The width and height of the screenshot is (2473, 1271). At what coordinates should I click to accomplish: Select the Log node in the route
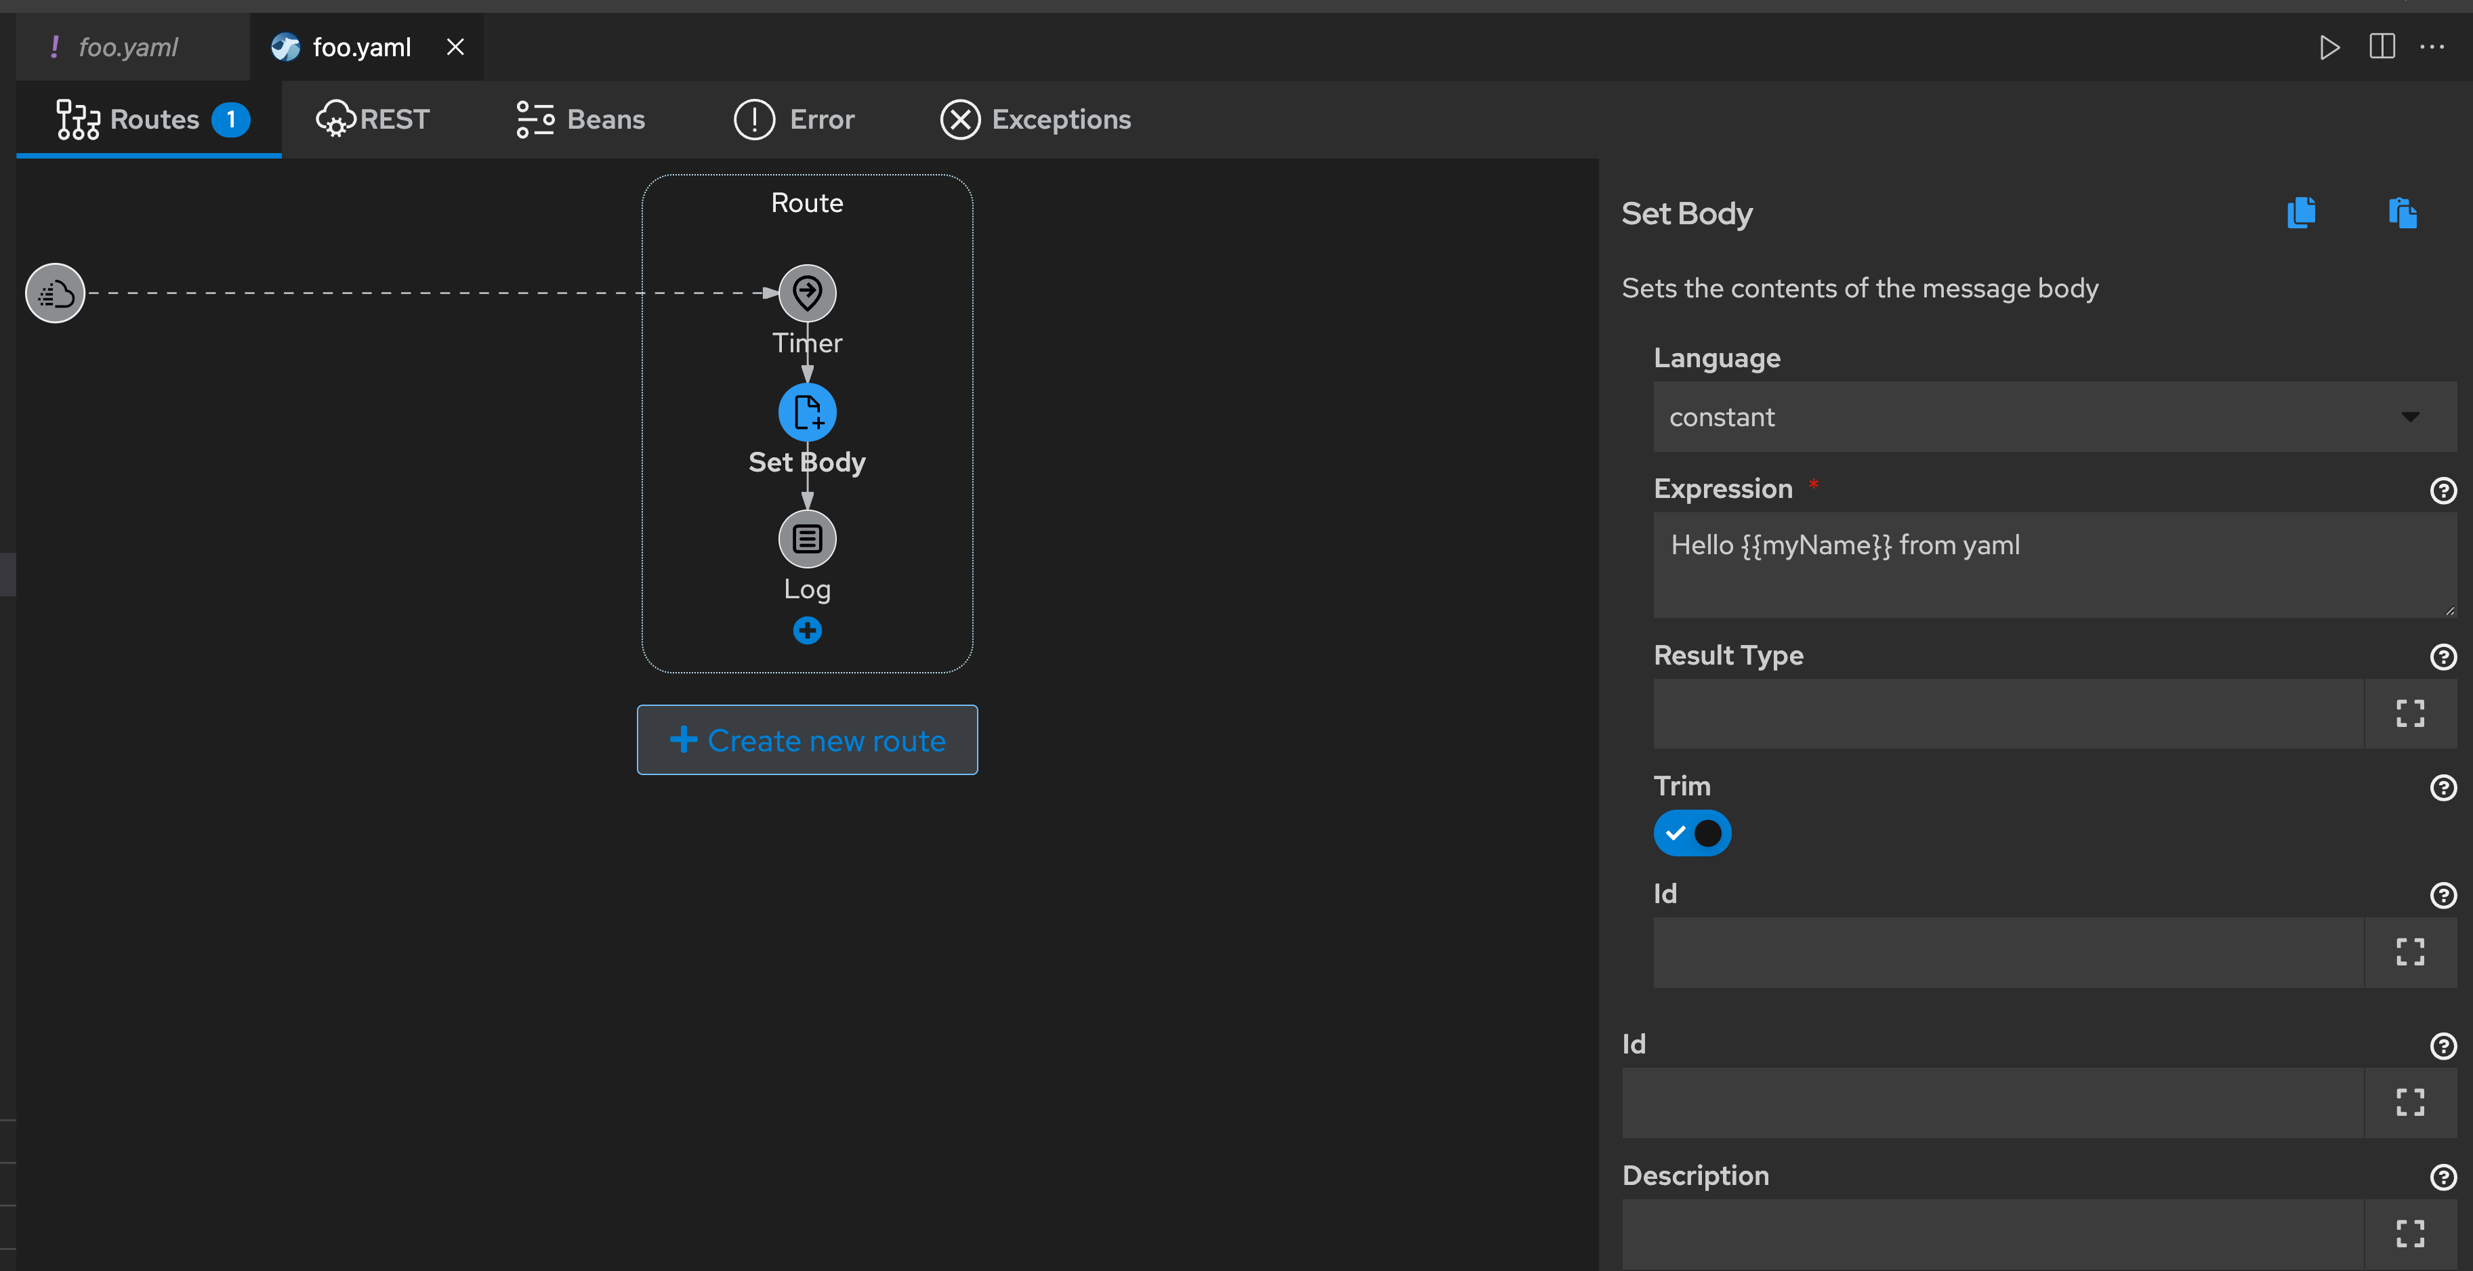click(806, 539)
